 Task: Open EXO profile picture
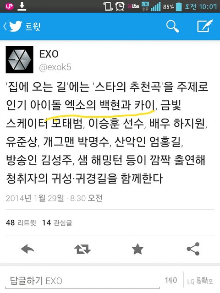(19, 60)
